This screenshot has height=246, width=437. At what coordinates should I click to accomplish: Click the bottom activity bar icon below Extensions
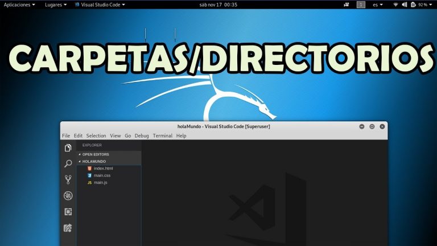pos(68,228)
